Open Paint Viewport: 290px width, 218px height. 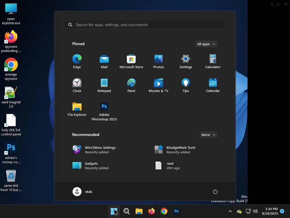(131, 85)
